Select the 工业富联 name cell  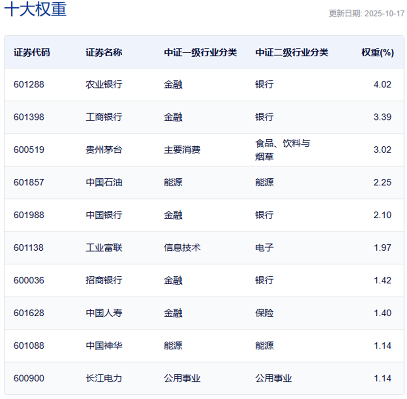pos(104,248)
